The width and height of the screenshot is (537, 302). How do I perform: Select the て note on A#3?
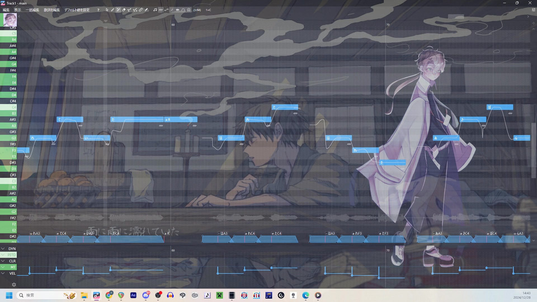[70, 120]
